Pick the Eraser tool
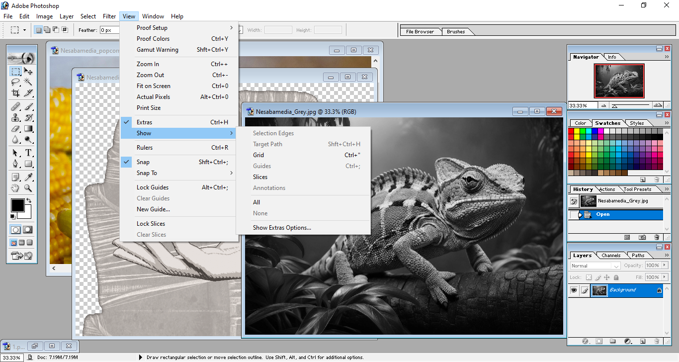The width and height of the screenshot is (679, 362). pyautogui.click(x=16, y=129)
